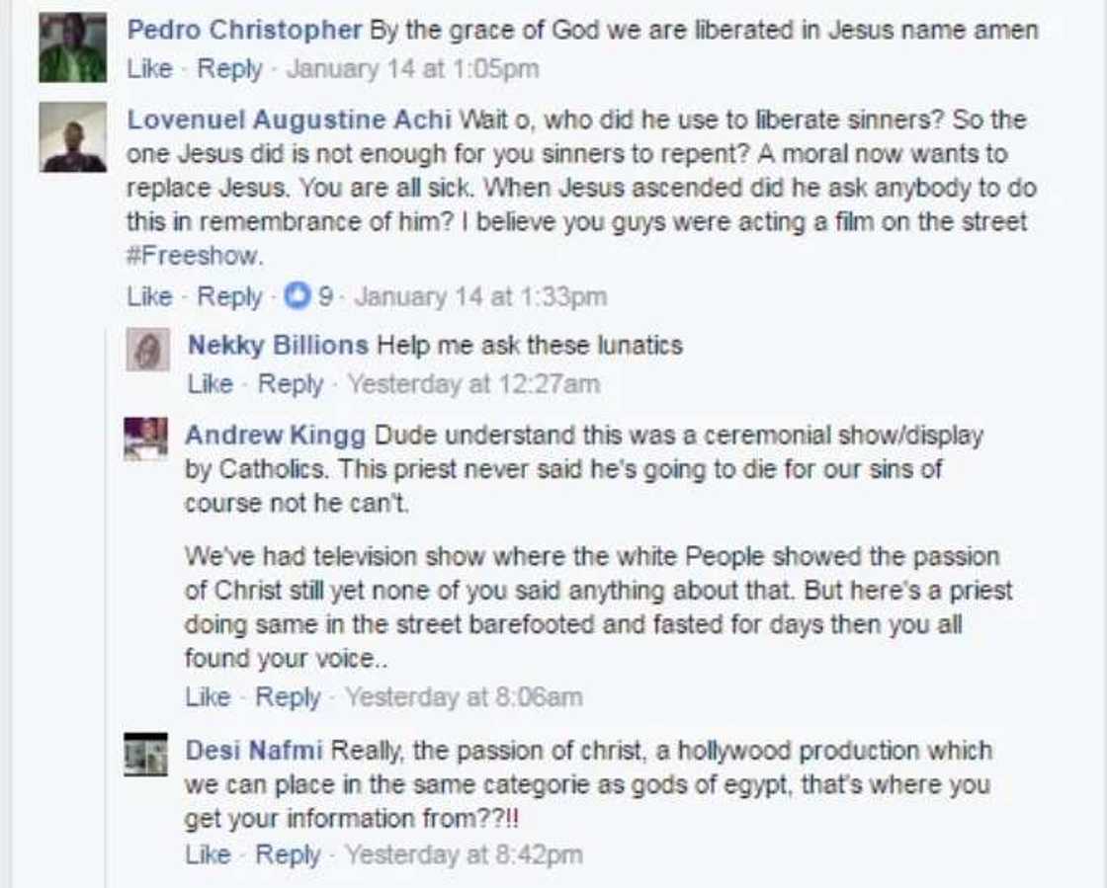Image resolution: width=1107 pixels, height=888 pixels.
Task: Like Desi Nafmi's reply
Action: (208, 854)
